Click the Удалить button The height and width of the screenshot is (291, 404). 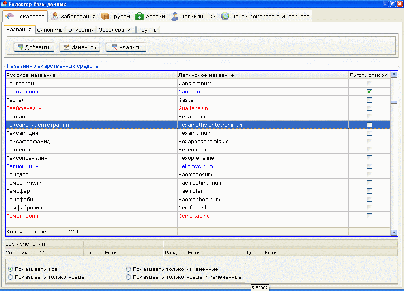coord(126,47)
